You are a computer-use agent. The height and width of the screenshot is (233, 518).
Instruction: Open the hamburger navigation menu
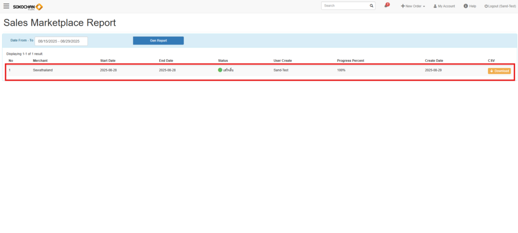[x=6, y=6]
